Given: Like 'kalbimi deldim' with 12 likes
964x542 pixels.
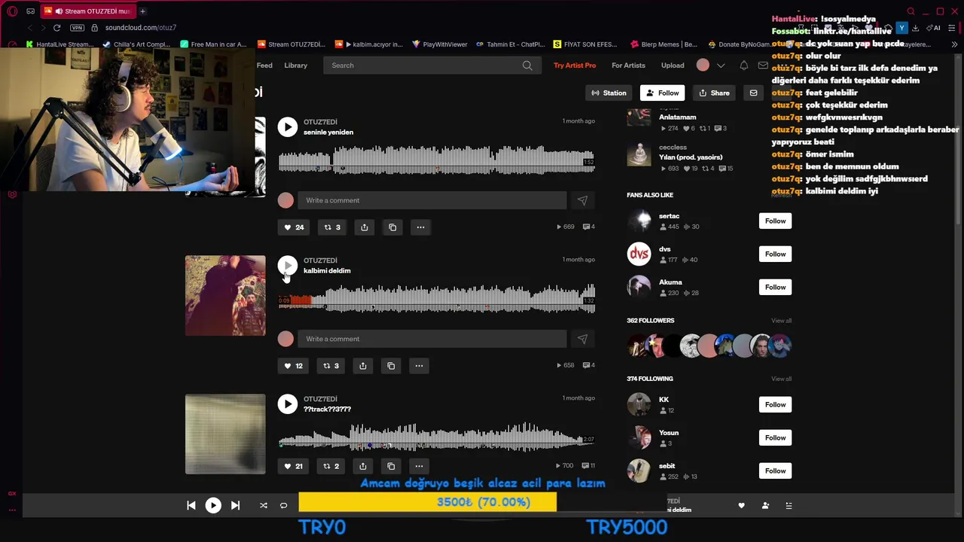Looking at the screenshot, I should 293,366.
